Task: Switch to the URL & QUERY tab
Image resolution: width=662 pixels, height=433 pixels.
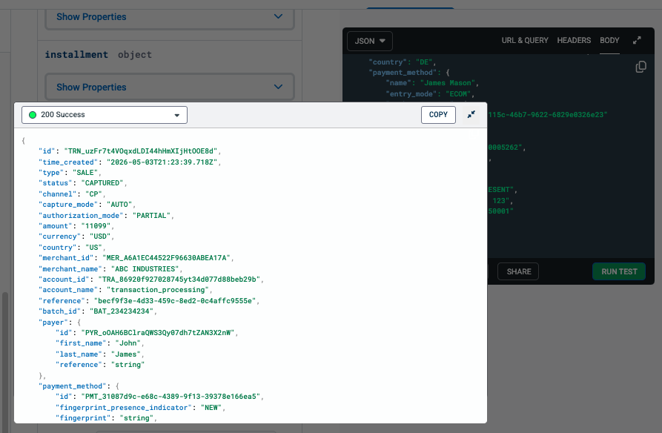Action: 525,41
